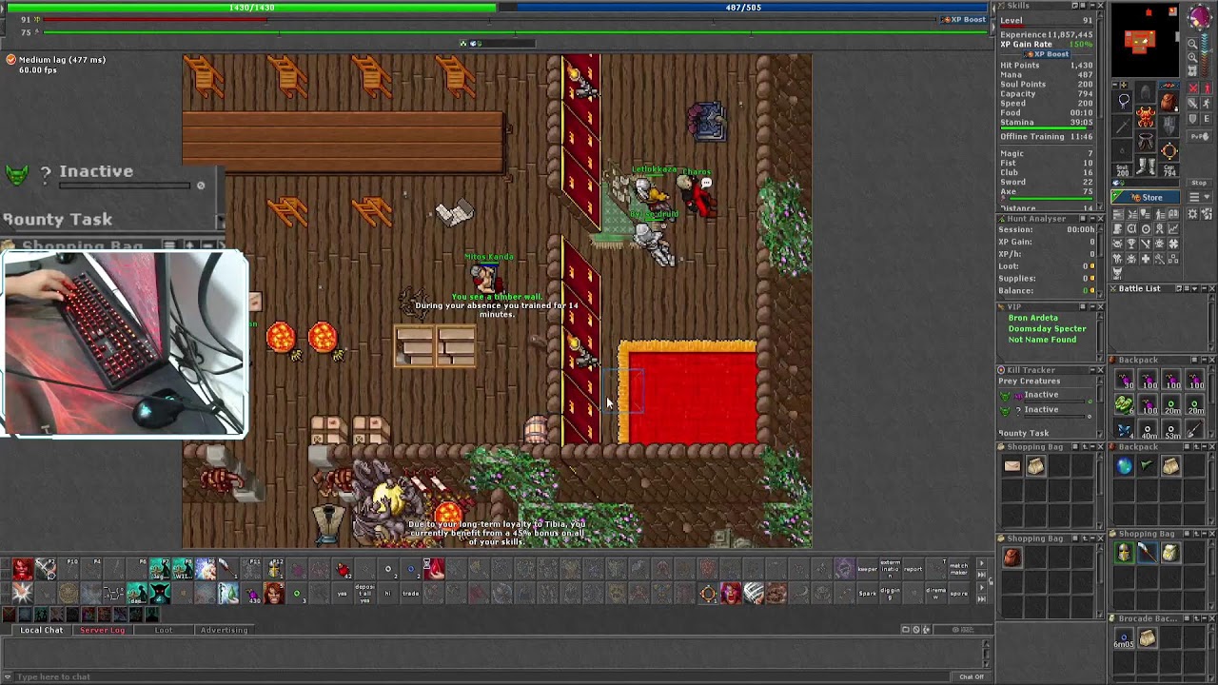Toggle the red crossed-swords offensive mode

pos(1193,88)
